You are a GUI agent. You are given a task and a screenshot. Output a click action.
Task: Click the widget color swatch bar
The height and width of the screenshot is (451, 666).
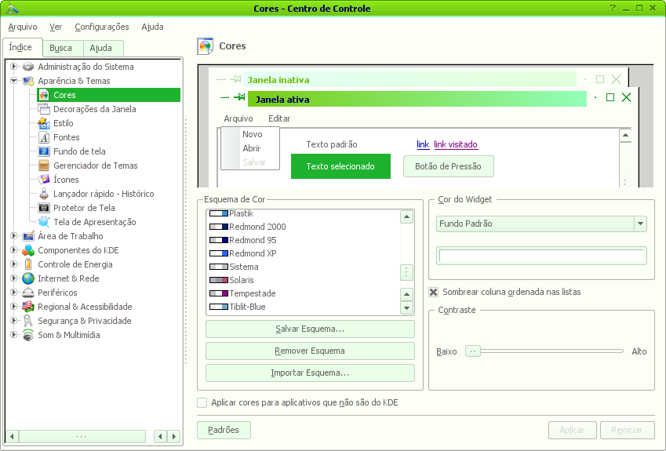541,256
